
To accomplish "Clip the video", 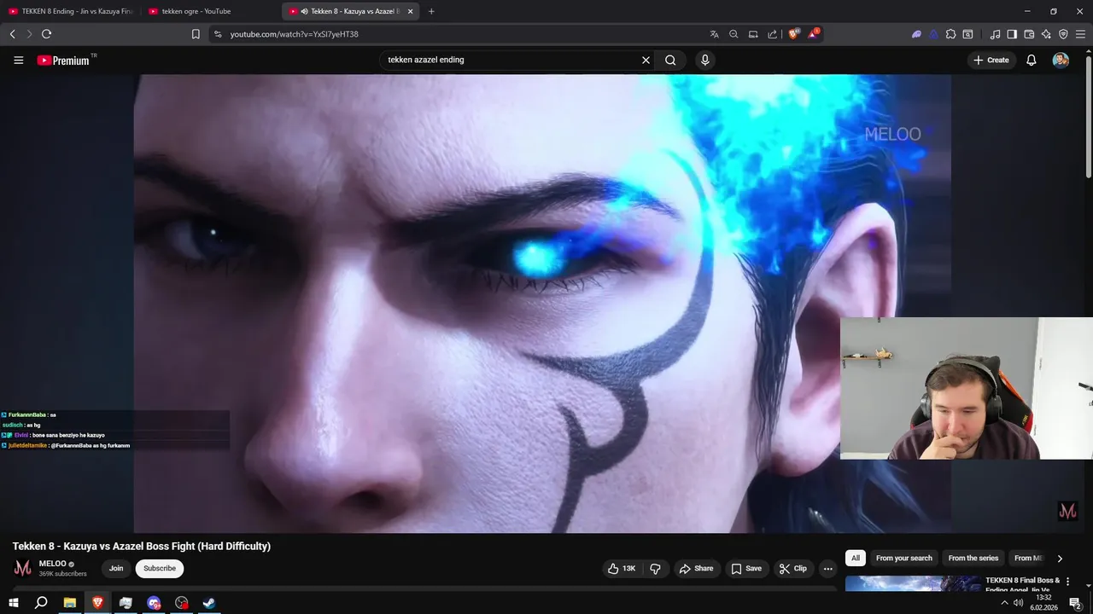I will [793, 569].
